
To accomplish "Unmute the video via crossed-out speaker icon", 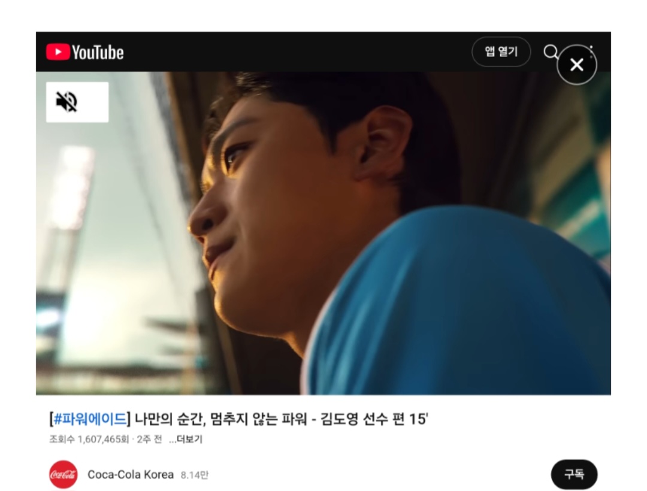I will pyautogui.click(x=66, y=101).
